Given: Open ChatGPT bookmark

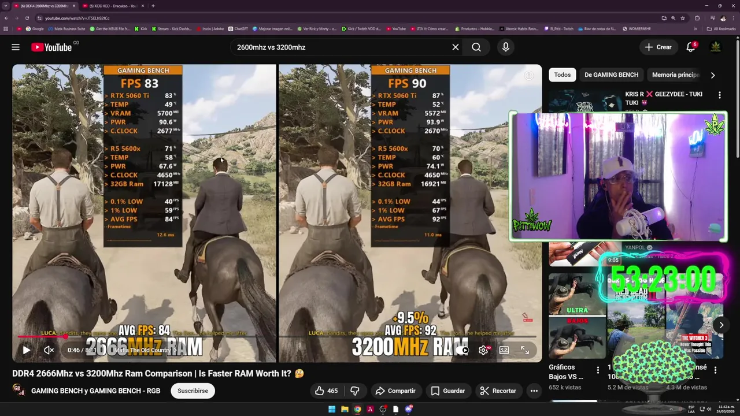Looking at the screenshot, I should click(238, 28).
